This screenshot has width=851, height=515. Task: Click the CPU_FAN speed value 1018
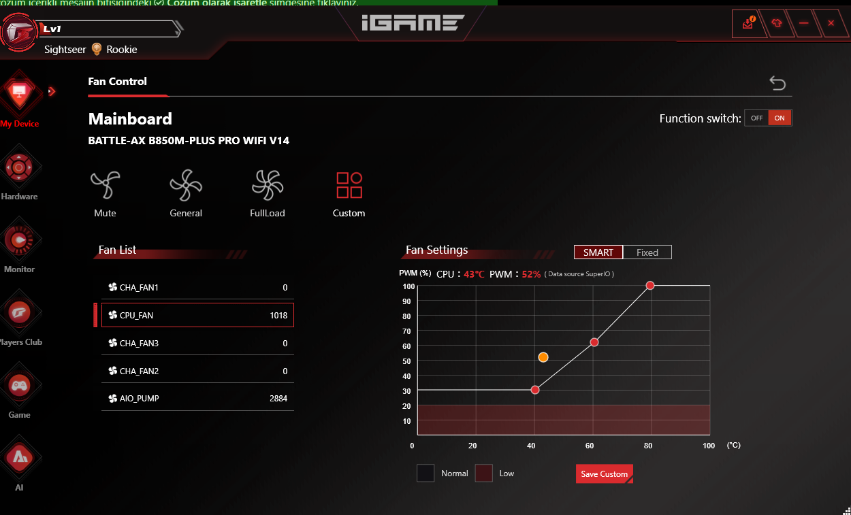point(278,316)
